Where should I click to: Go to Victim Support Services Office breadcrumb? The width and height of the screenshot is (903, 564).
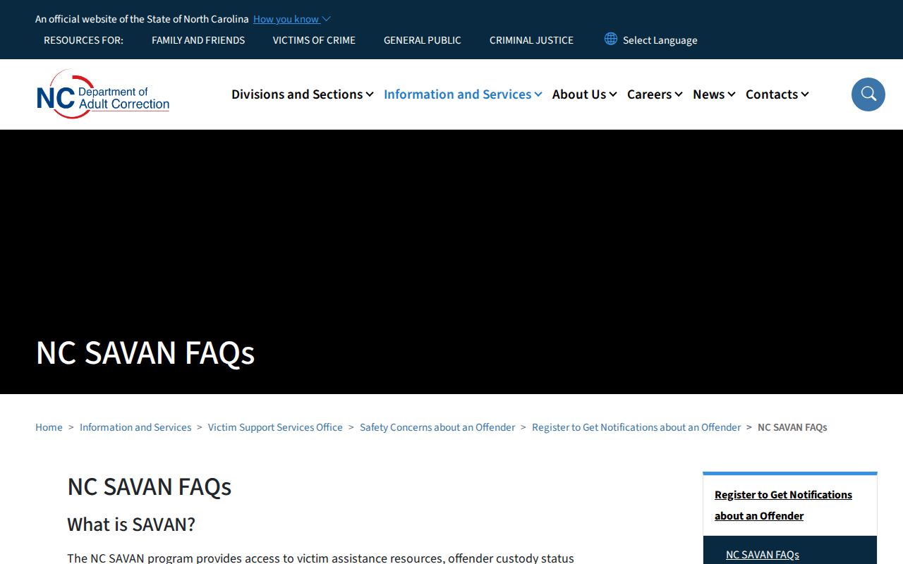pyautogui.click(x=275, y=427)
